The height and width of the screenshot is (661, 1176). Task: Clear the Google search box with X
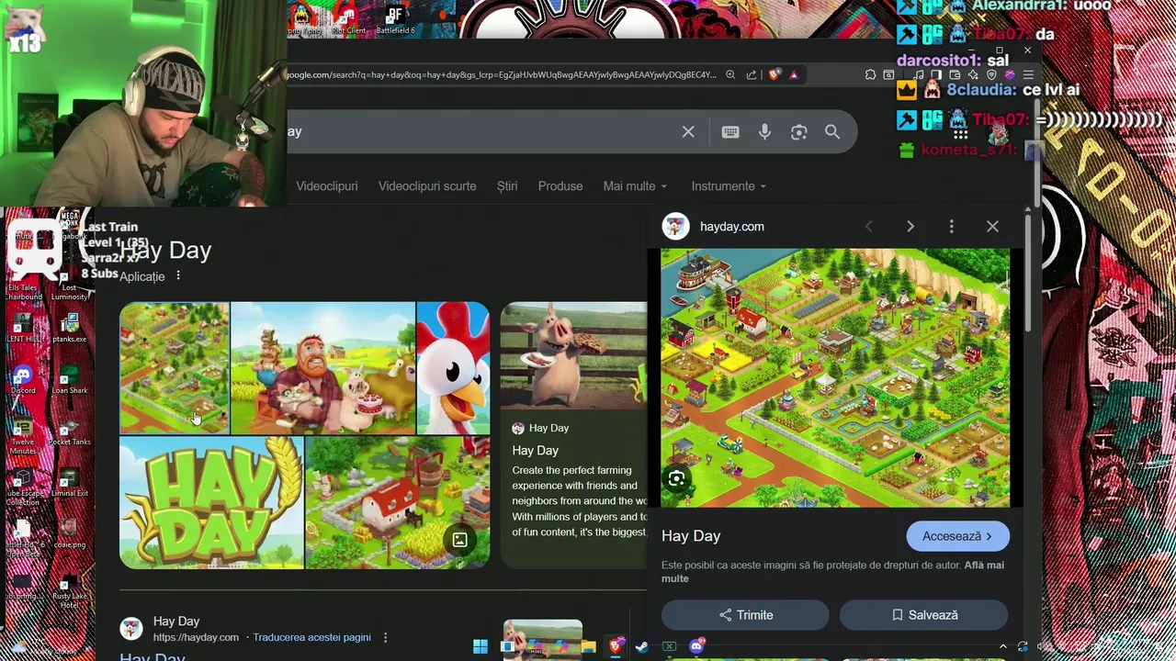(688, 132)
